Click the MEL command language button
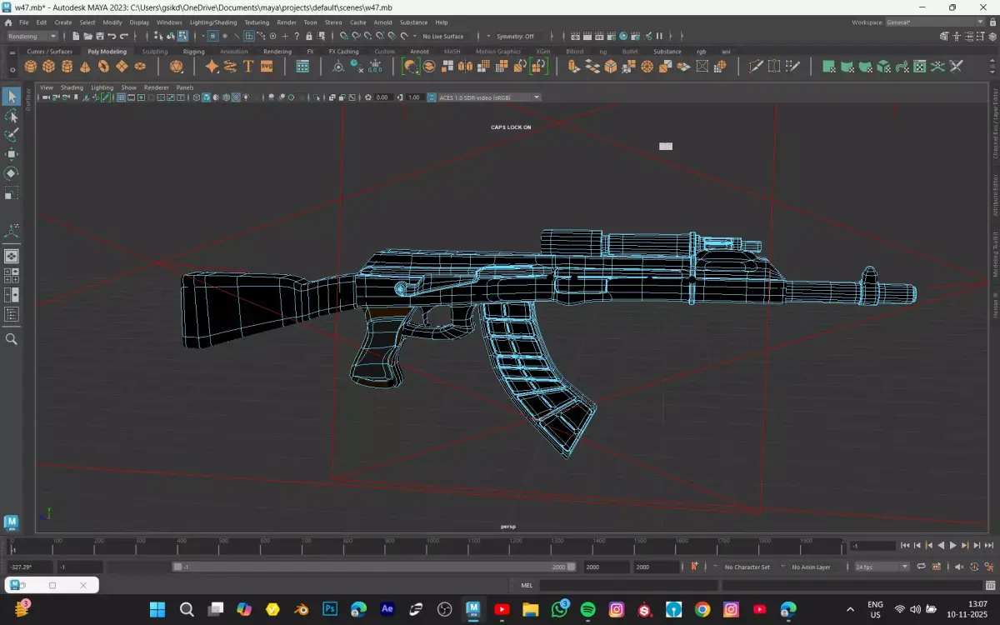Screen dimensions: 1000x625 (x=527, y=586)
